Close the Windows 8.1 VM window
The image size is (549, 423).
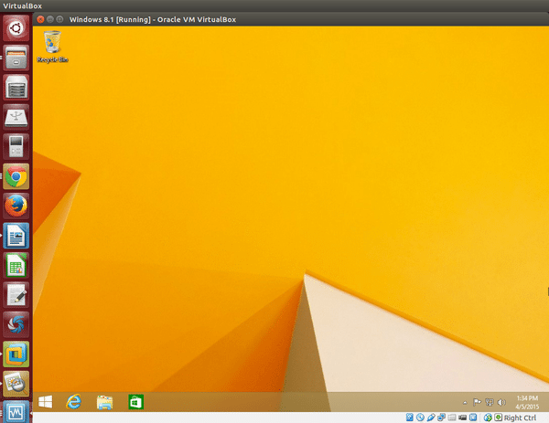40,19
